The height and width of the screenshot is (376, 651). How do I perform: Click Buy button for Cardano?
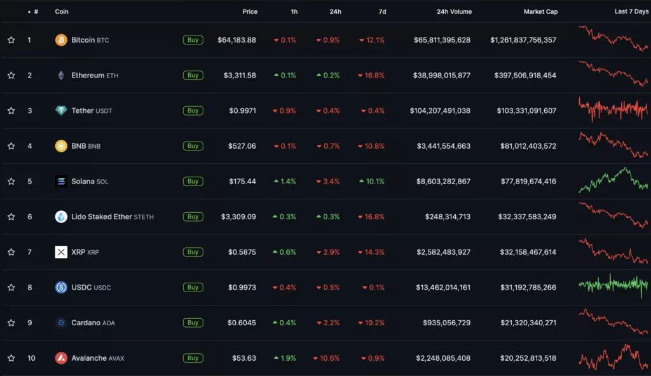[193, 323]
